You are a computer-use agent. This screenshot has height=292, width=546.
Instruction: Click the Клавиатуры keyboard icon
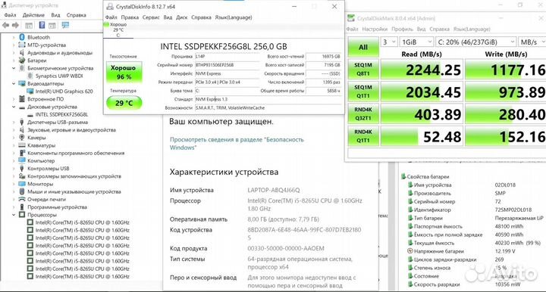22,145
